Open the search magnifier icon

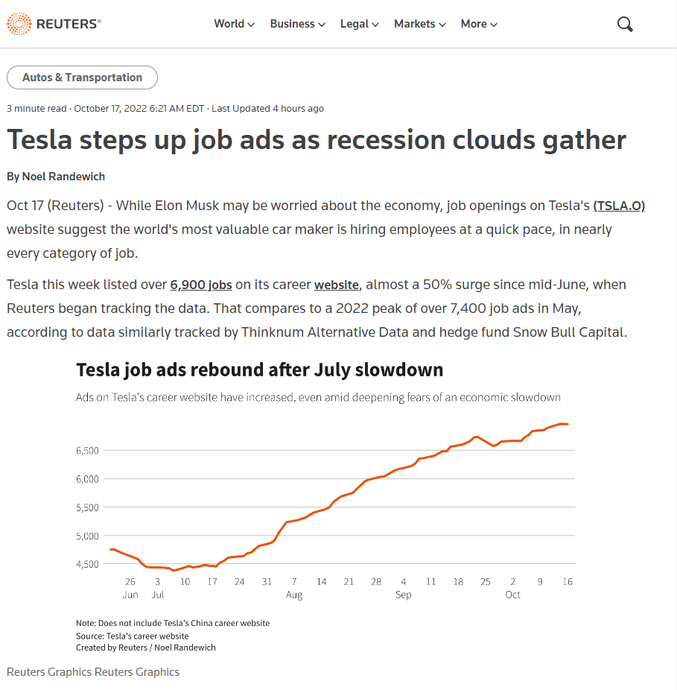click(625, 24)
